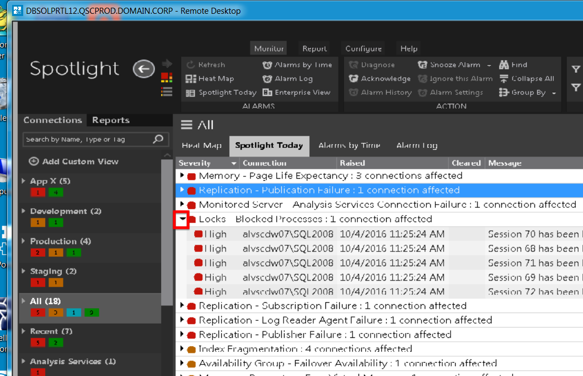Switch to the Alarms by Time tab

(x=349, y=146)
